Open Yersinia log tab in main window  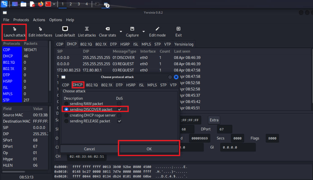[184, 44]
